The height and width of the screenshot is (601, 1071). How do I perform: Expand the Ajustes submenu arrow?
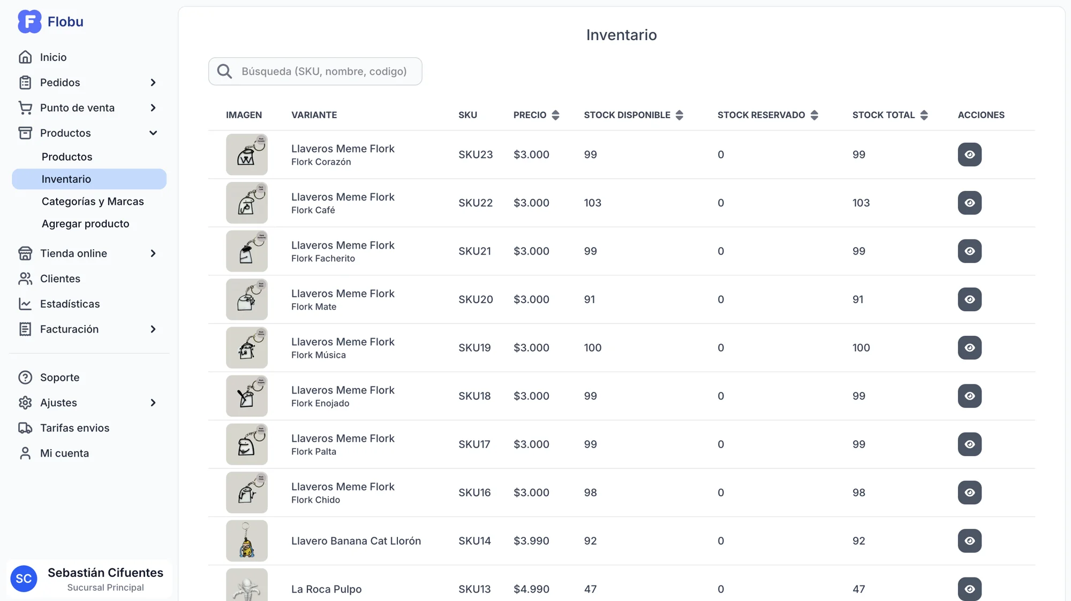153,403
